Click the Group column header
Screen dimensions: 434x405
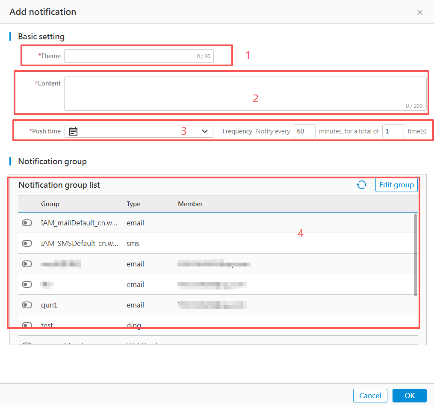pos(50,204)
